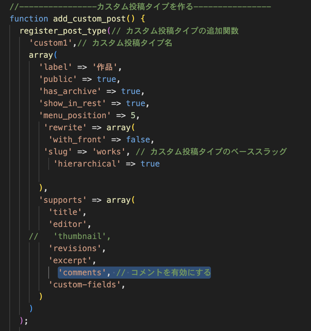Click the 'custom1' post type string
311x331 pixels.
click(53, 43)
